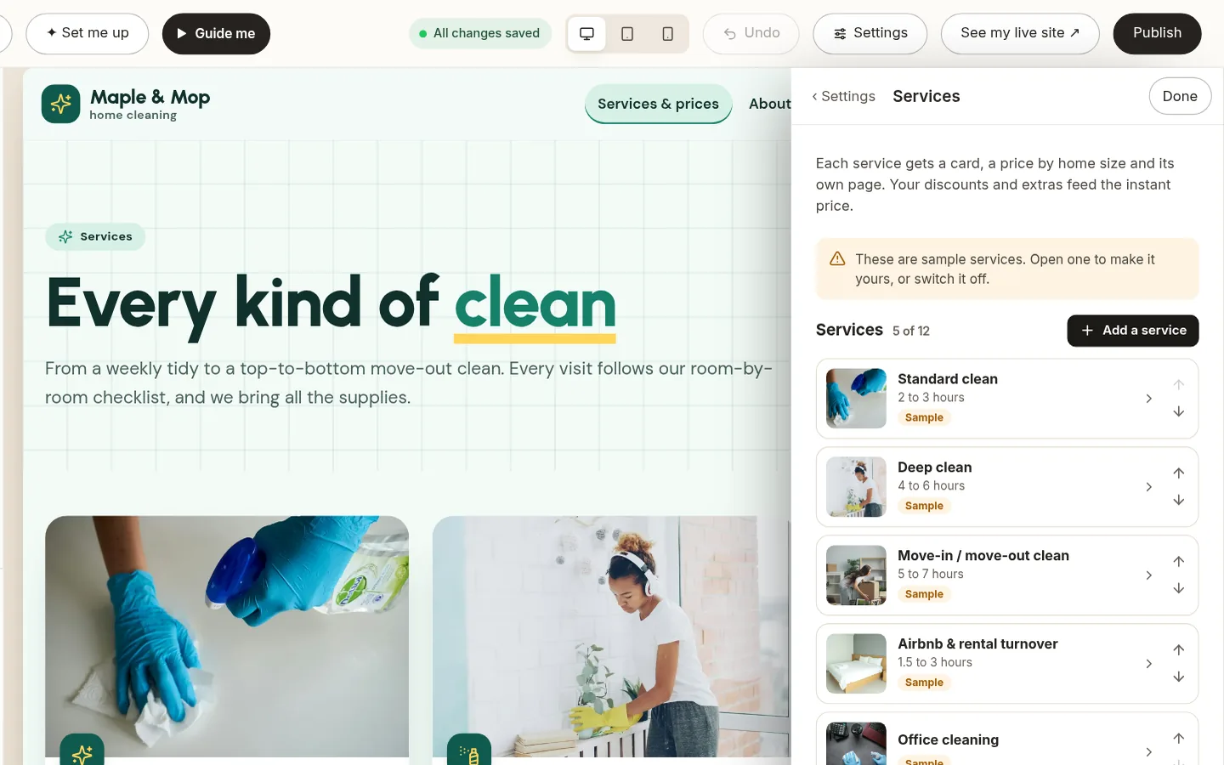Move Move-in / move-out clean up
This screenshot has height=765, width=1224.
1179,561
